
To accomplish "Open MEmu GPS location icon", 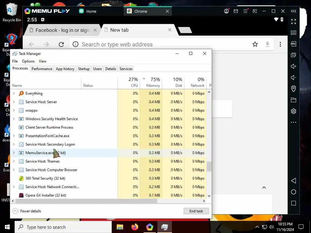I will (293, 89).
